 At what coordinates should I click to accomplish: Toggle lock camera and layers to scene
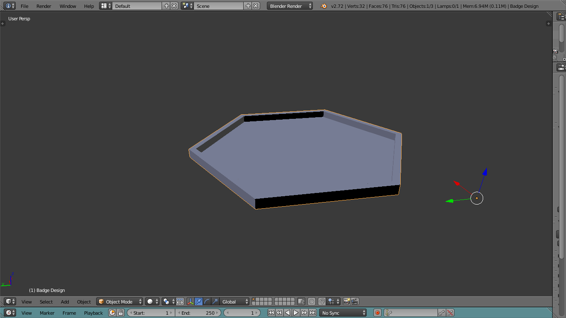click(x=301, y=301)
